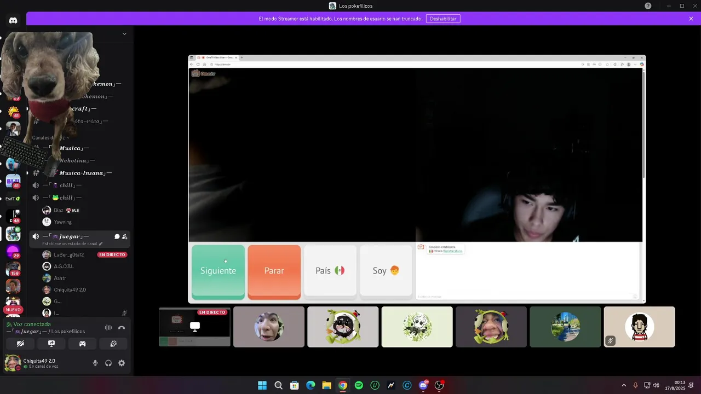Watch stream via EN DIRECTO badge in list
The width and height of the screenshot is (701, 394).
pos(112,254)
